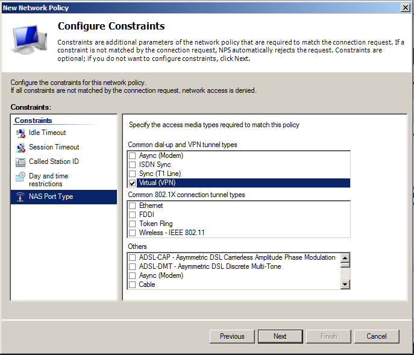The image size is (414, 355).
Task: Click the Idle Timeout icon
Action: tap(20, 133)
